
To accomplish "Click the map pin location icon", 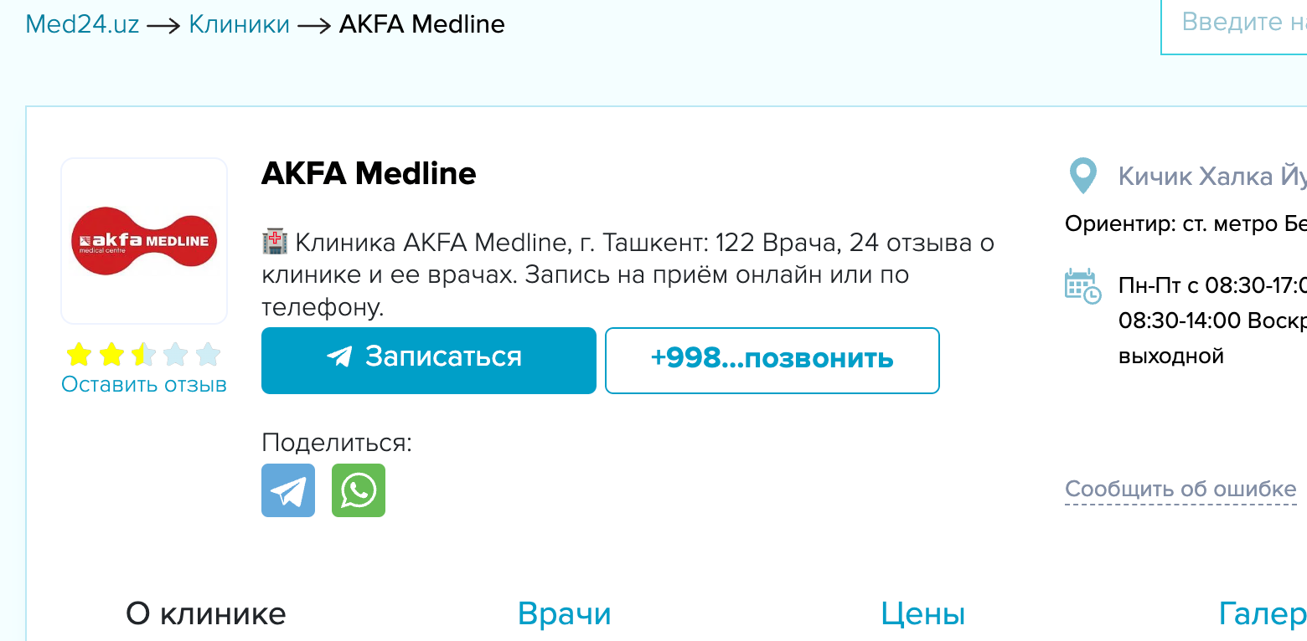I will coord(1083,176).
